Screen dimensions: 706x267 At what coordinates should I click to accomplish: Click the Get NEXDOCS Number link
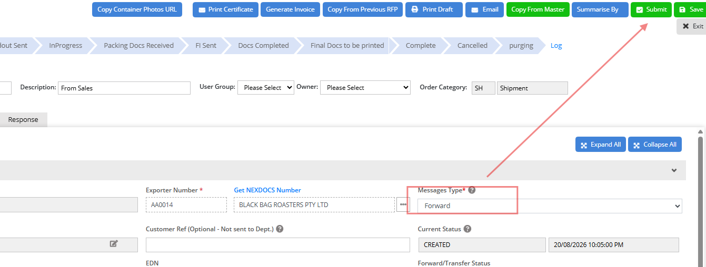coord(267,190)
